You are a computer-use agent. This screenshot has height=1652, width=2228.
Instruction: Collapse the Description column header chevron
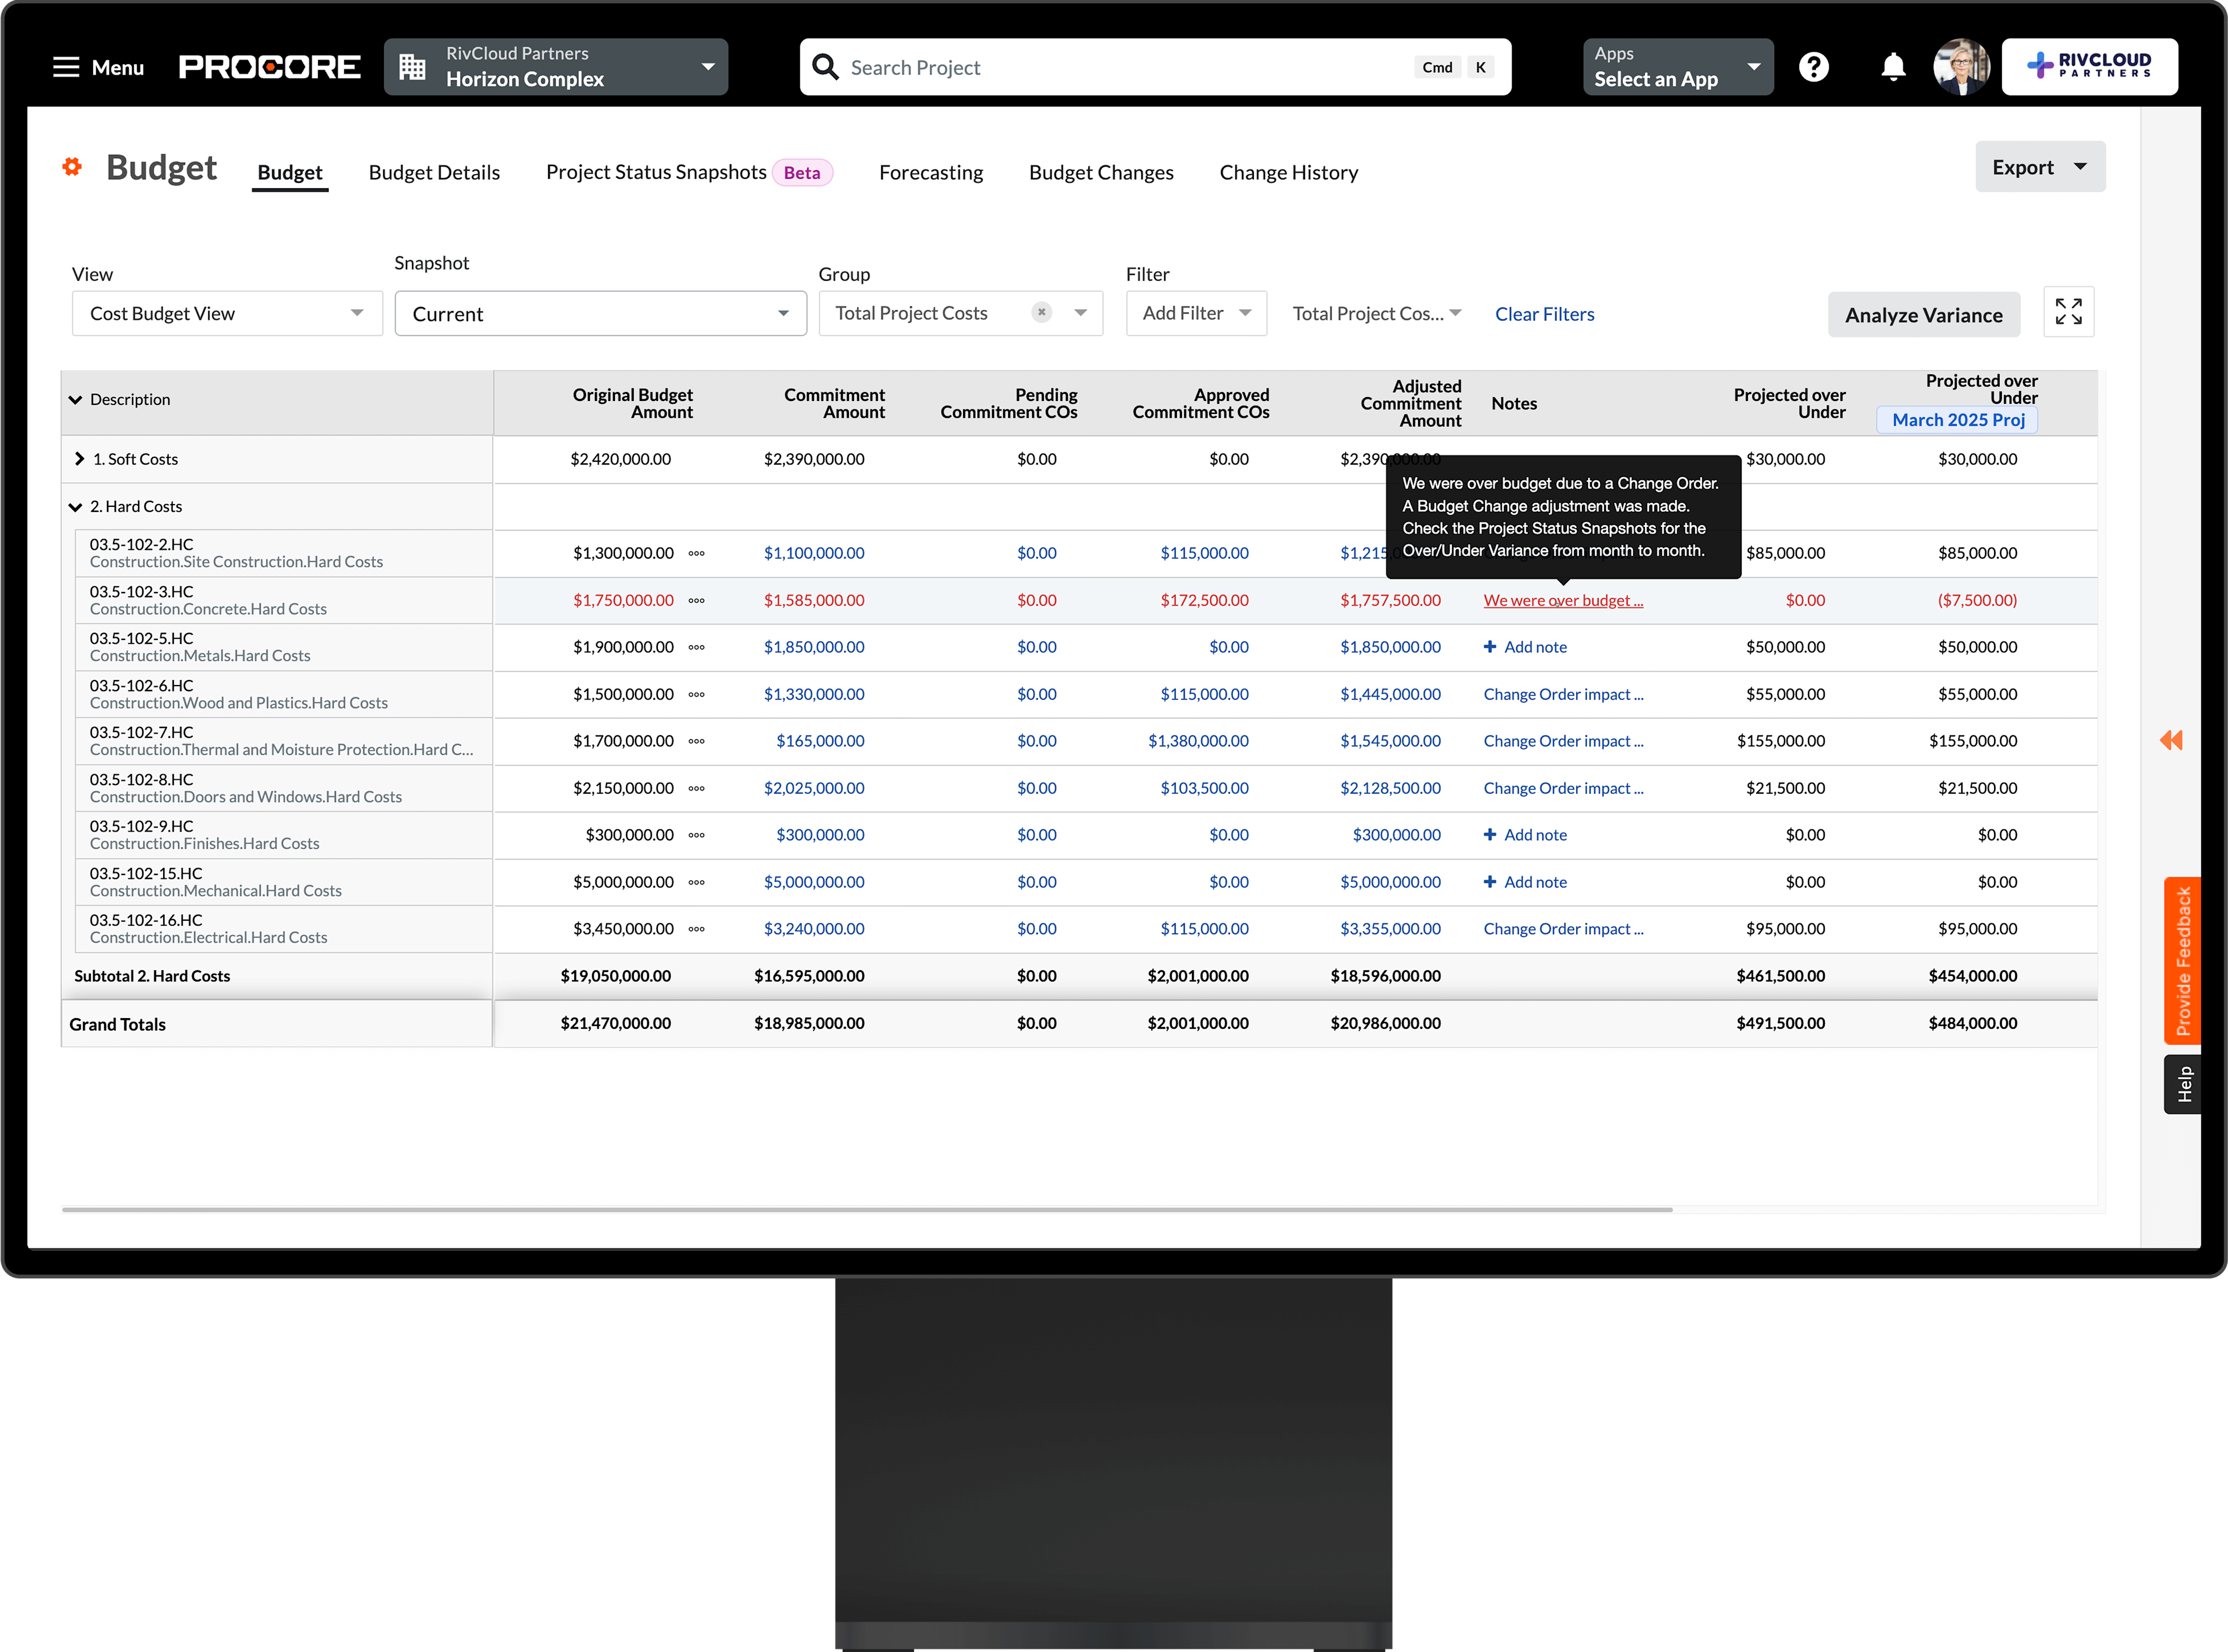click(75, 400)
